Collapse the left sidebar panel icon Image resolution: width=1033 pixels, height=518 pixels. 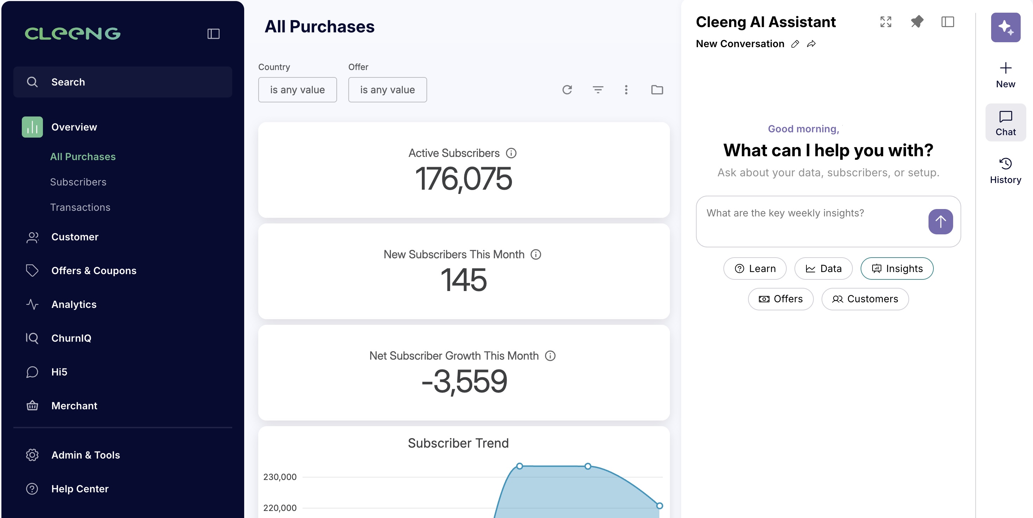(x=213, y=34)
